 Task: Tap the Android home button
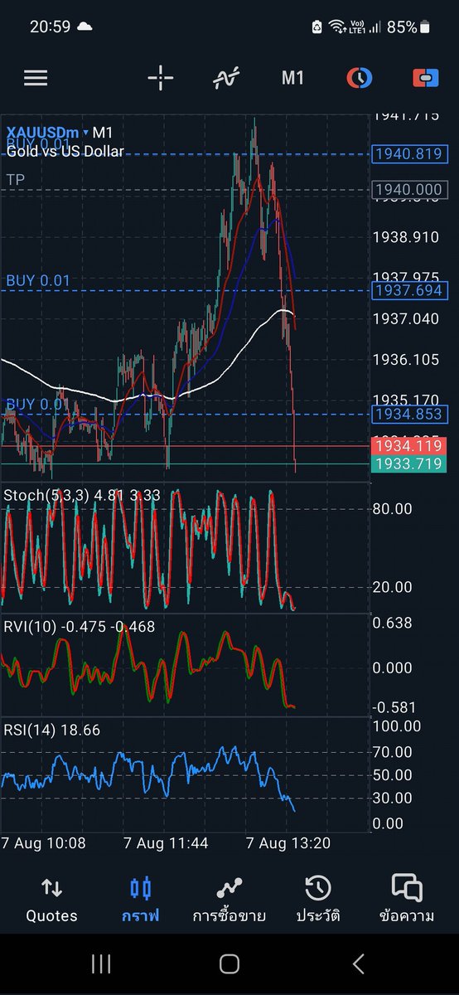tap(229, 963)
